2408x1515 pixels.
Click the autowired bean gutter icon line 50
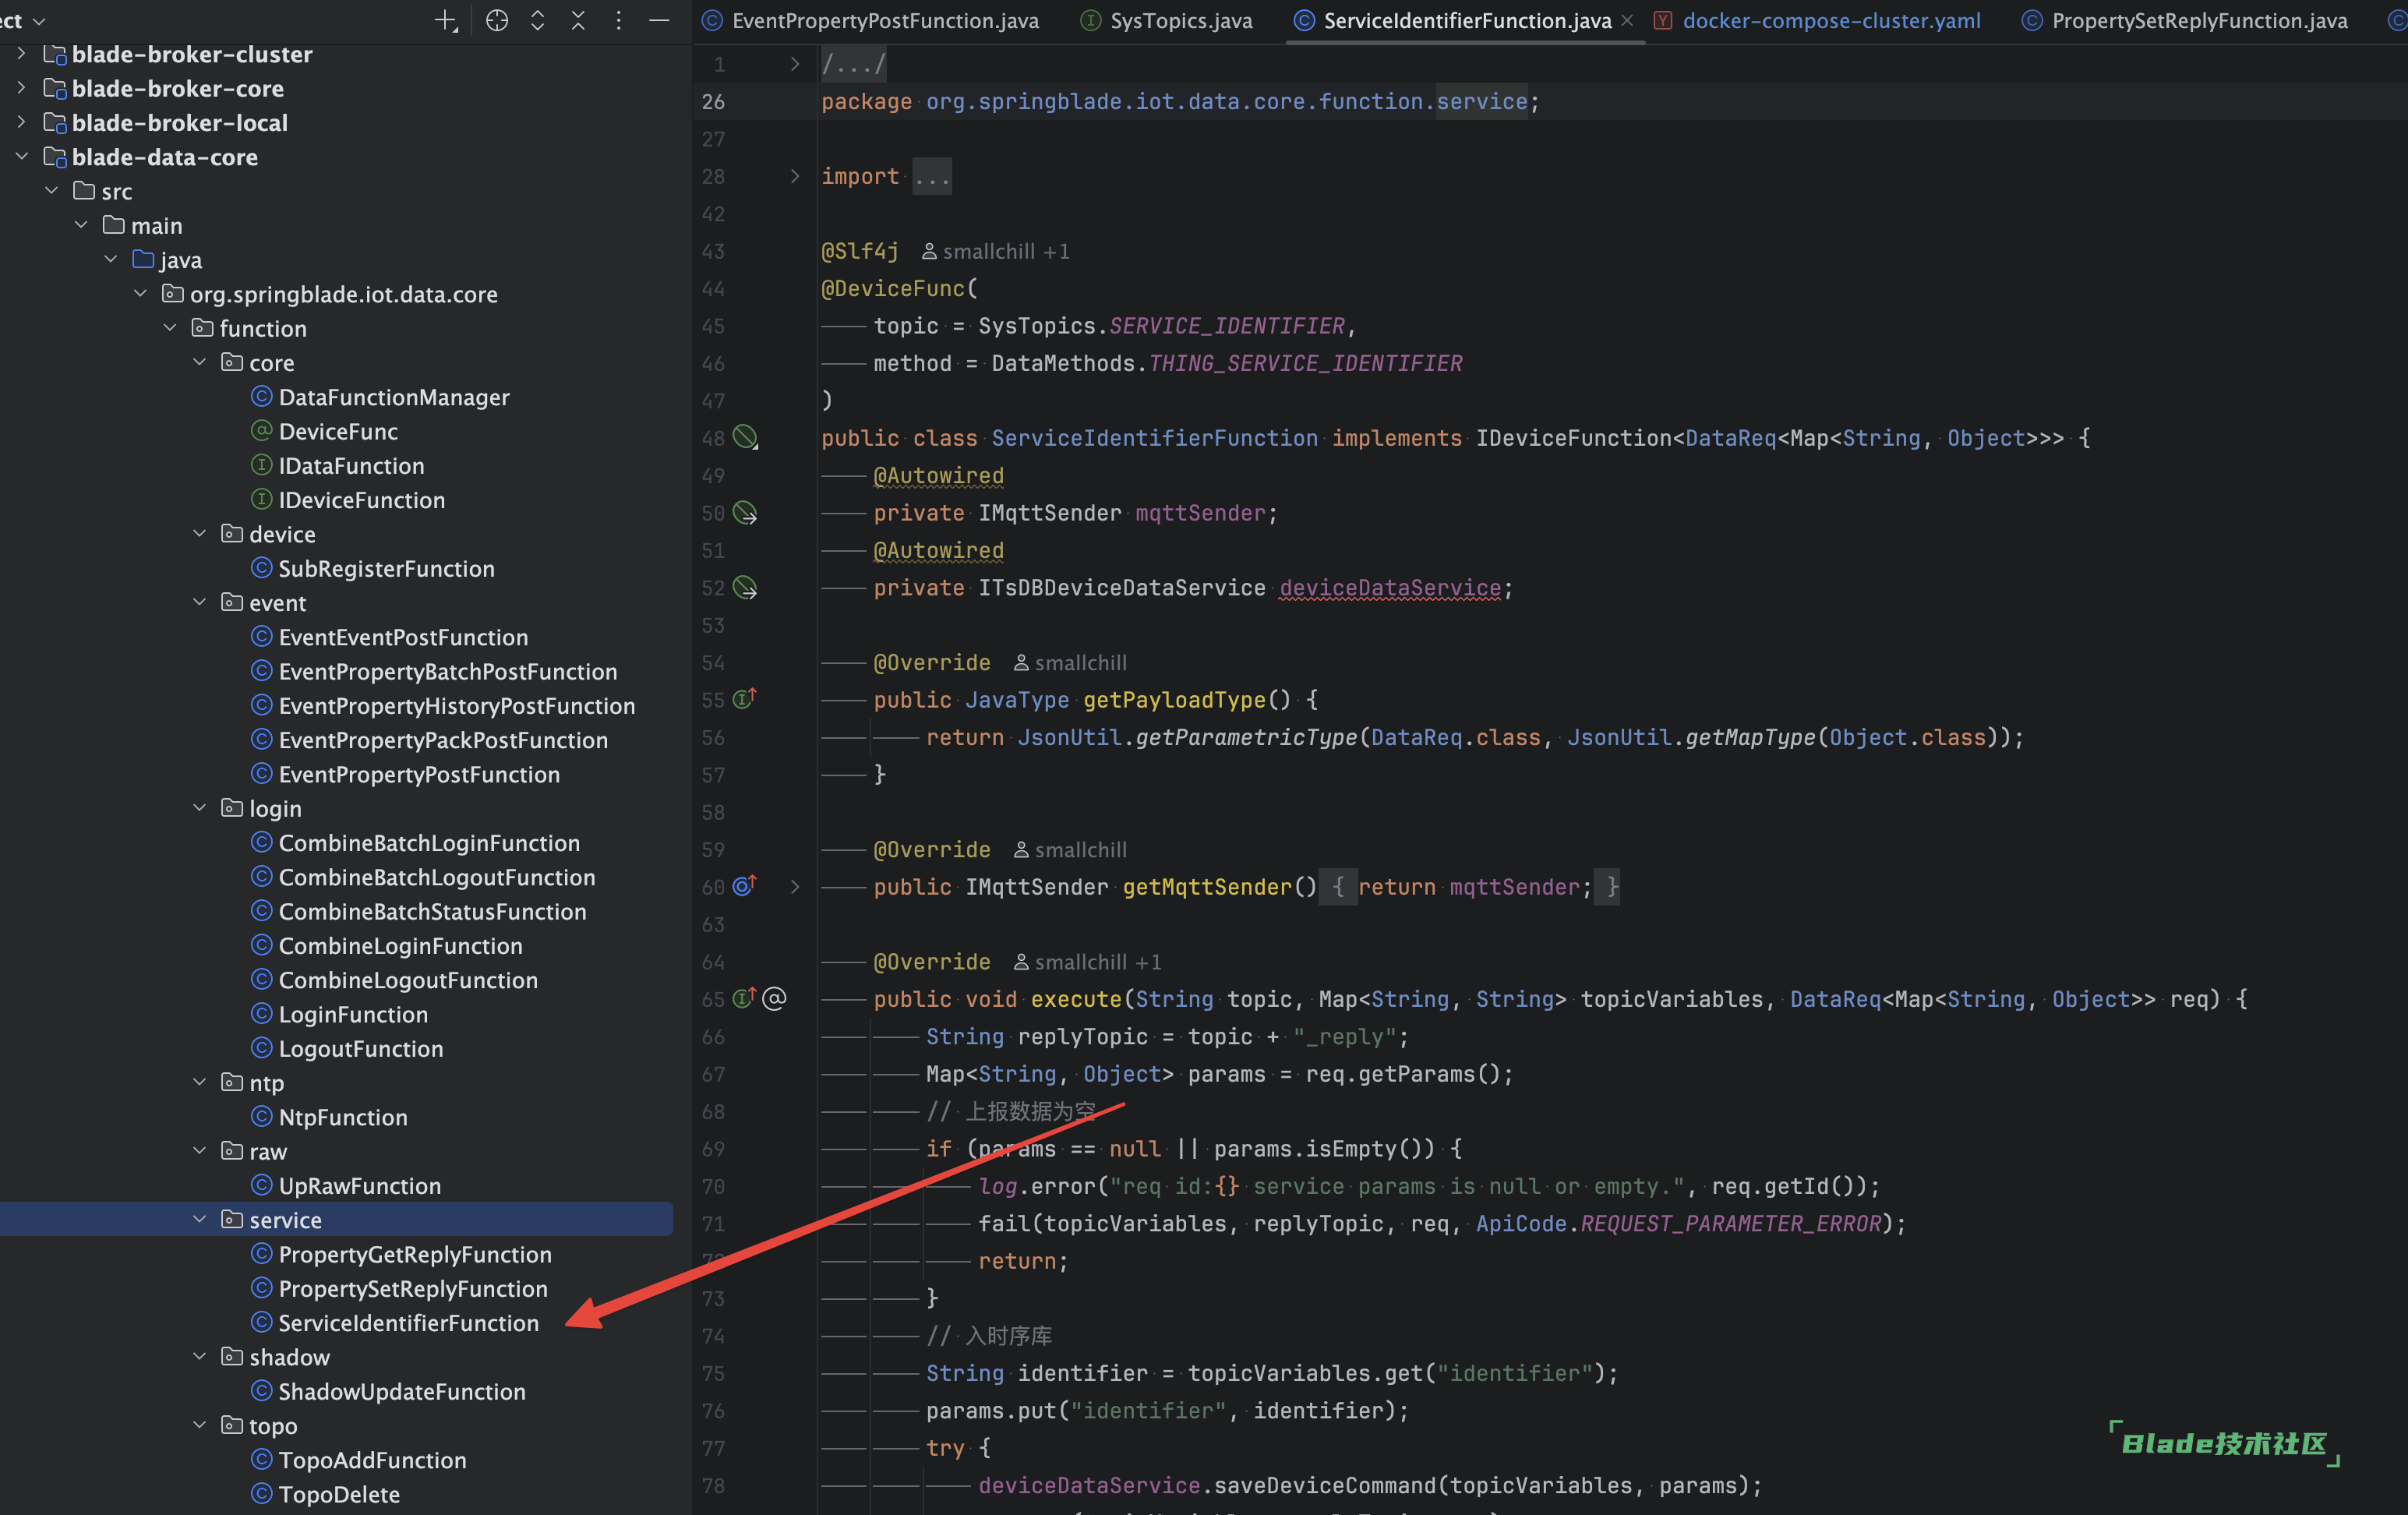tap(746, 513)
